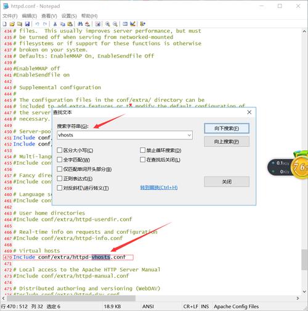Save the document with the floppy icon
Image resolution: width=308 pixels, height=311 pixels.
point(27,24)
